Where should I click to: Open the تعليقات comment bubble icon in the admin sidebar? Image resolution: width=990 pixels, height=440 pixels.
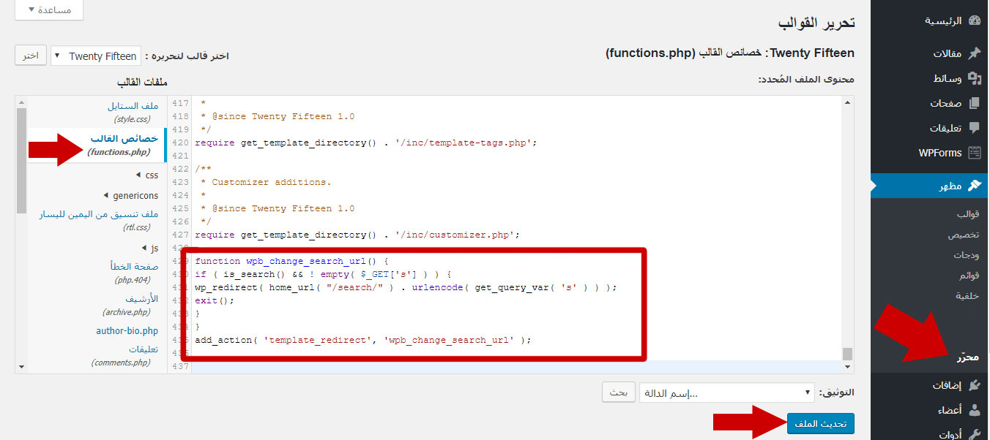(x=974, y=128)
